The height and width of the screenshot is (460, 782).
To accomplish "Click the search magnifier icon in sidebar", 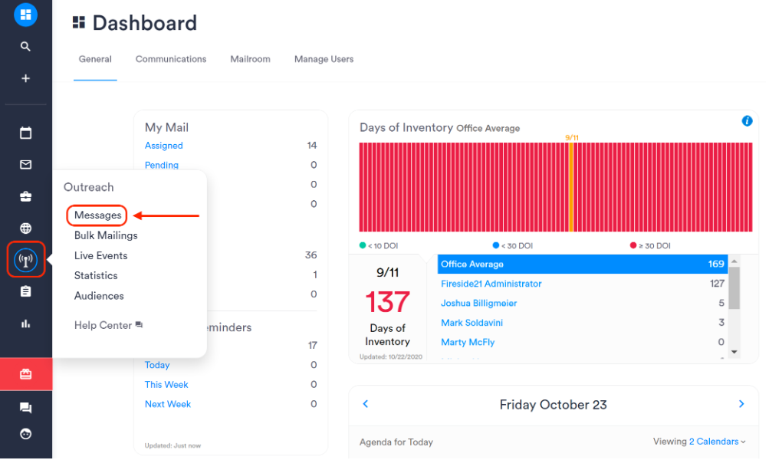I will 25,47.
